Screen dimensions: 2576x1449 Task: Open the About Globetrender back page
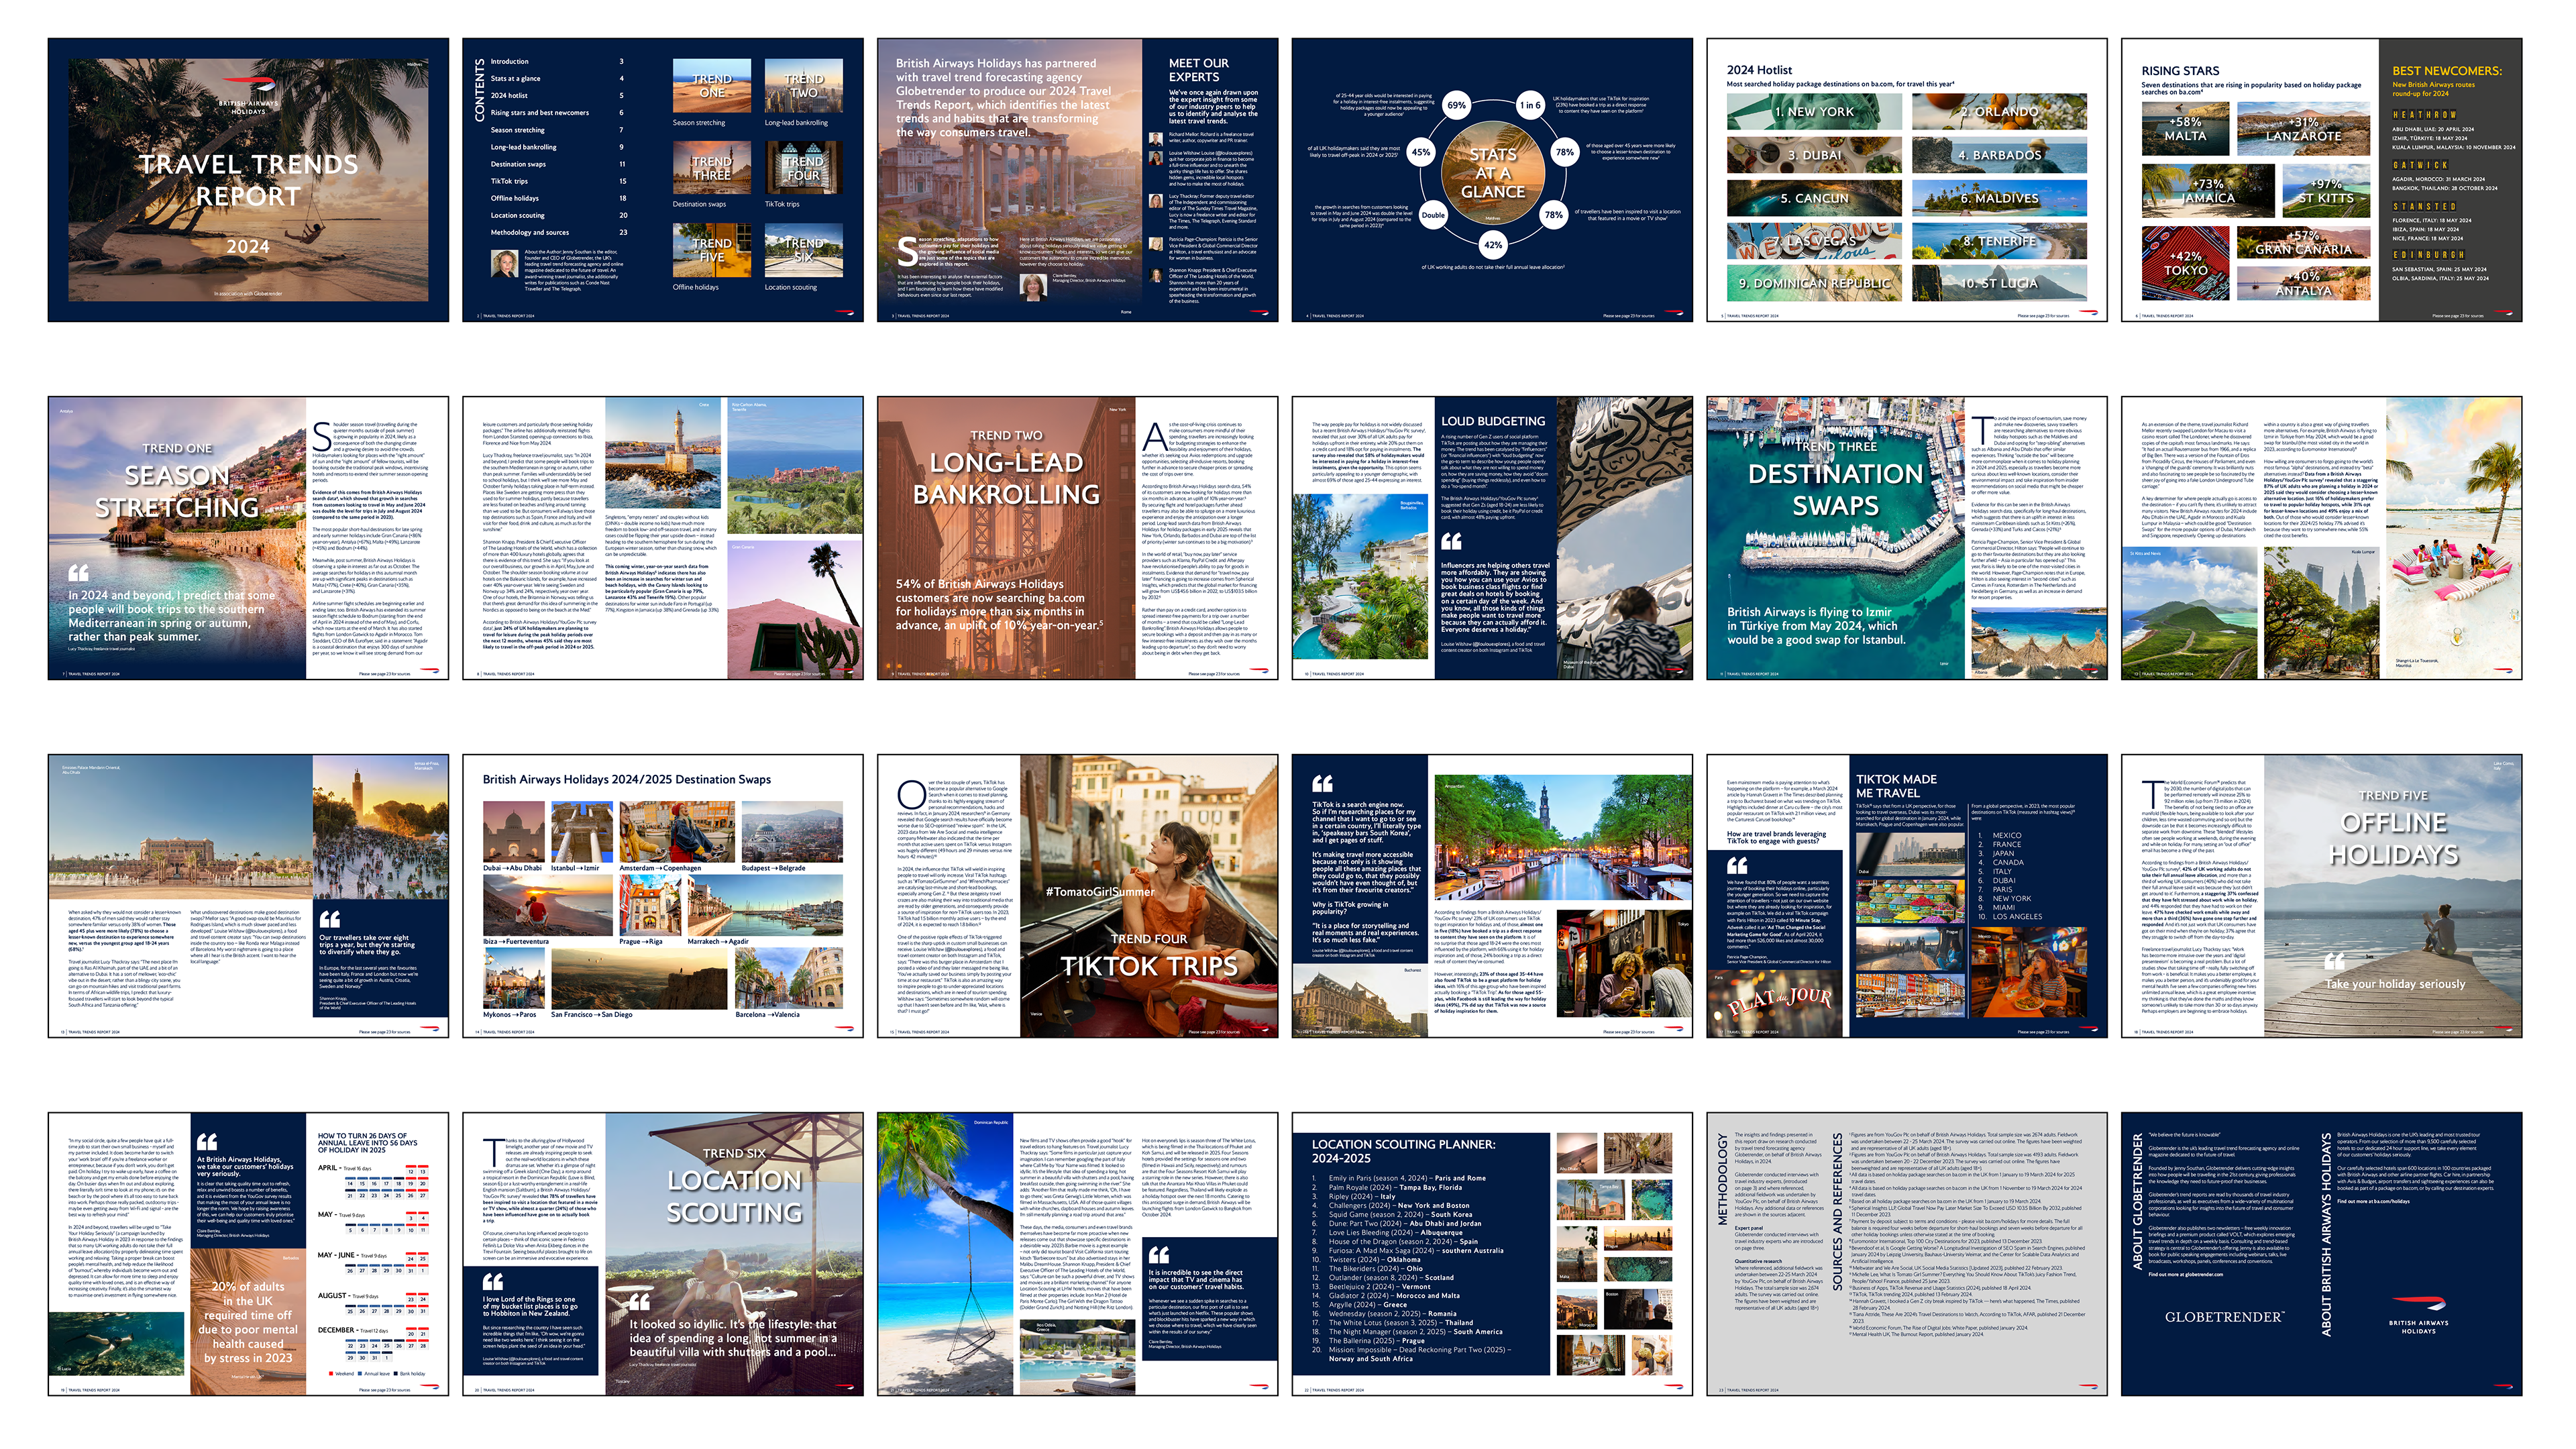(x=2321, y=1254)
